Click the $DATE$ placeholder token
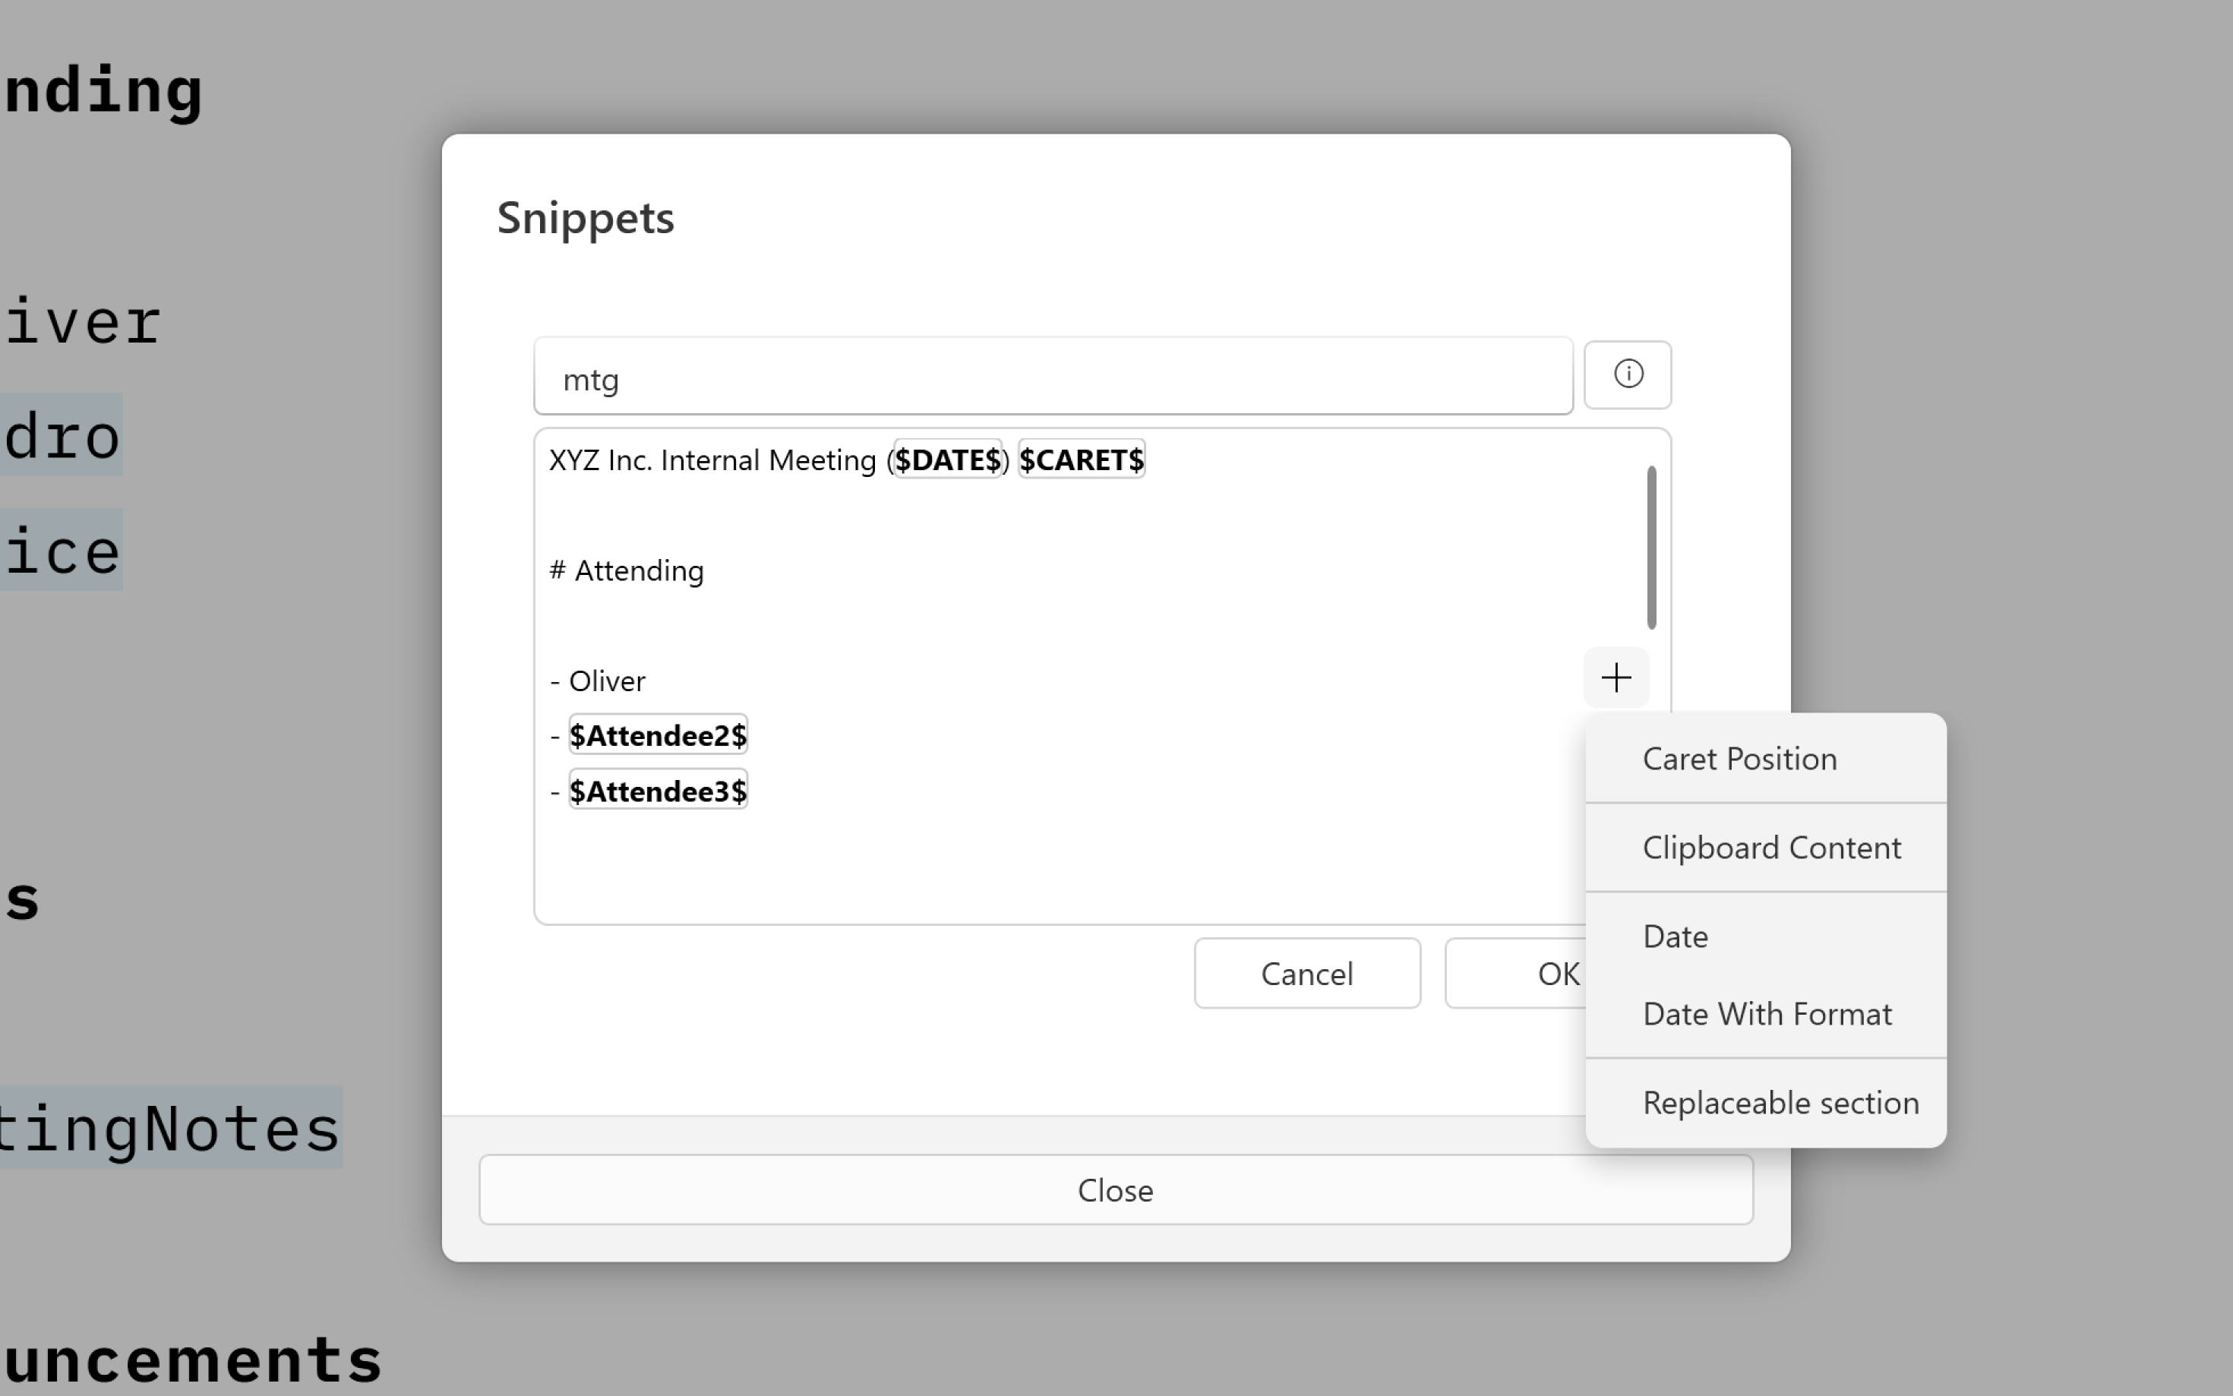This screenshot has width=2233, height=1396. tap(947, 460)
